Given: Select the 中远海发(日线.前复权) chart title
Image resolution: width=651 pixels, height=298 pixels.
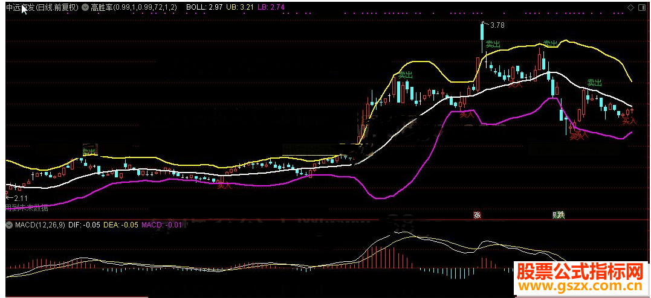Looking at the screenshot, I should point(42,7).
